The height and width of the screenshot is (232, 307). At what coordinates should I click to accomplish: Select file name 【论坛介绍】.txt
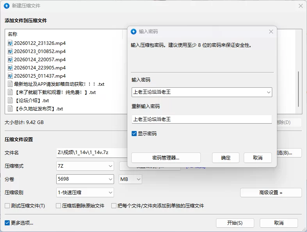point(32,101)
